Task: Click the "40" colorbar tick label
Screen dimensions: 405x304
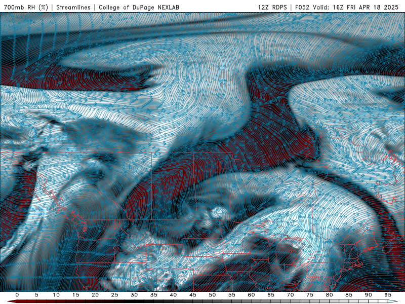Action: tap(173, 295)
